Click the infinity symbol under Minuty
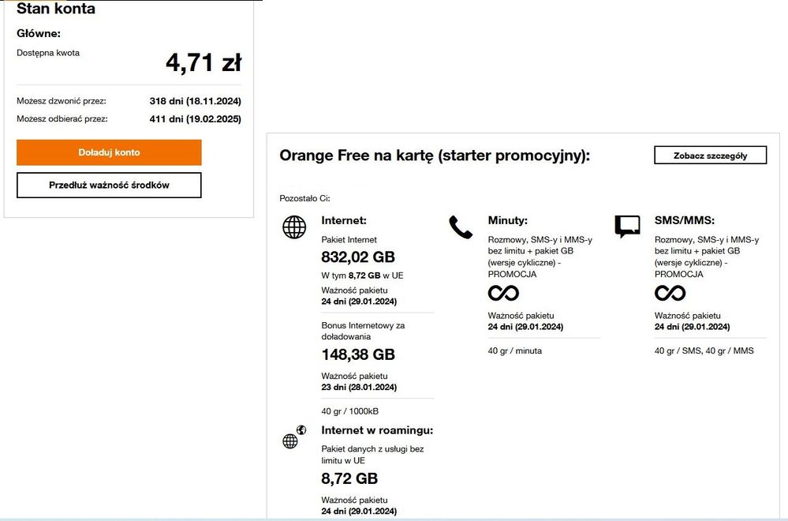The height and width of the screenshot is (521, 788). 503,293
